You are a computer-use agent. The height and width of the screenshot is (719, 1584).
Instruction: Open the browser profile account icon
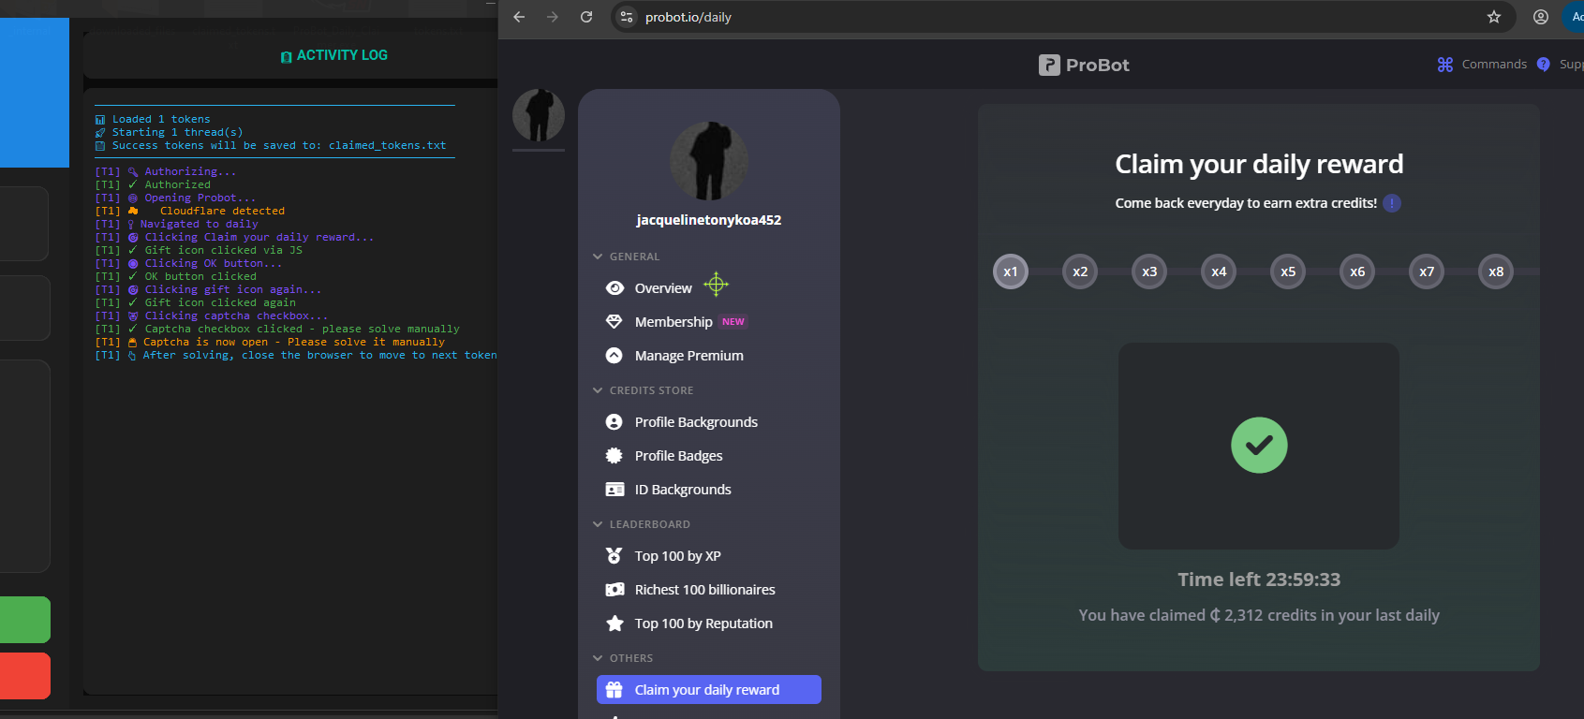1541,17
